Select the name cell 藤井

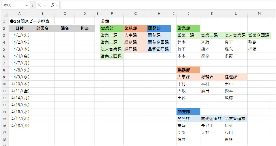[x=188, y=140]
